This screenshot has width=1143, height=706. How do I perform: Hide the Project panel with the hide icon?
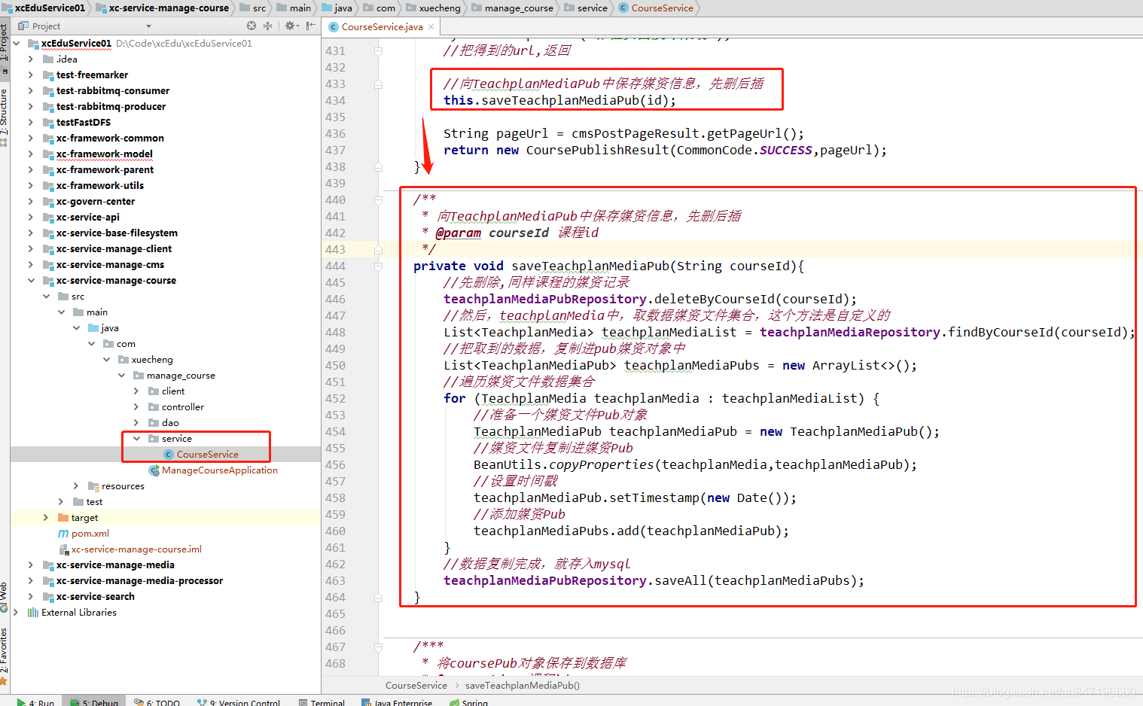pyautogui.click(x=310, y=26)
